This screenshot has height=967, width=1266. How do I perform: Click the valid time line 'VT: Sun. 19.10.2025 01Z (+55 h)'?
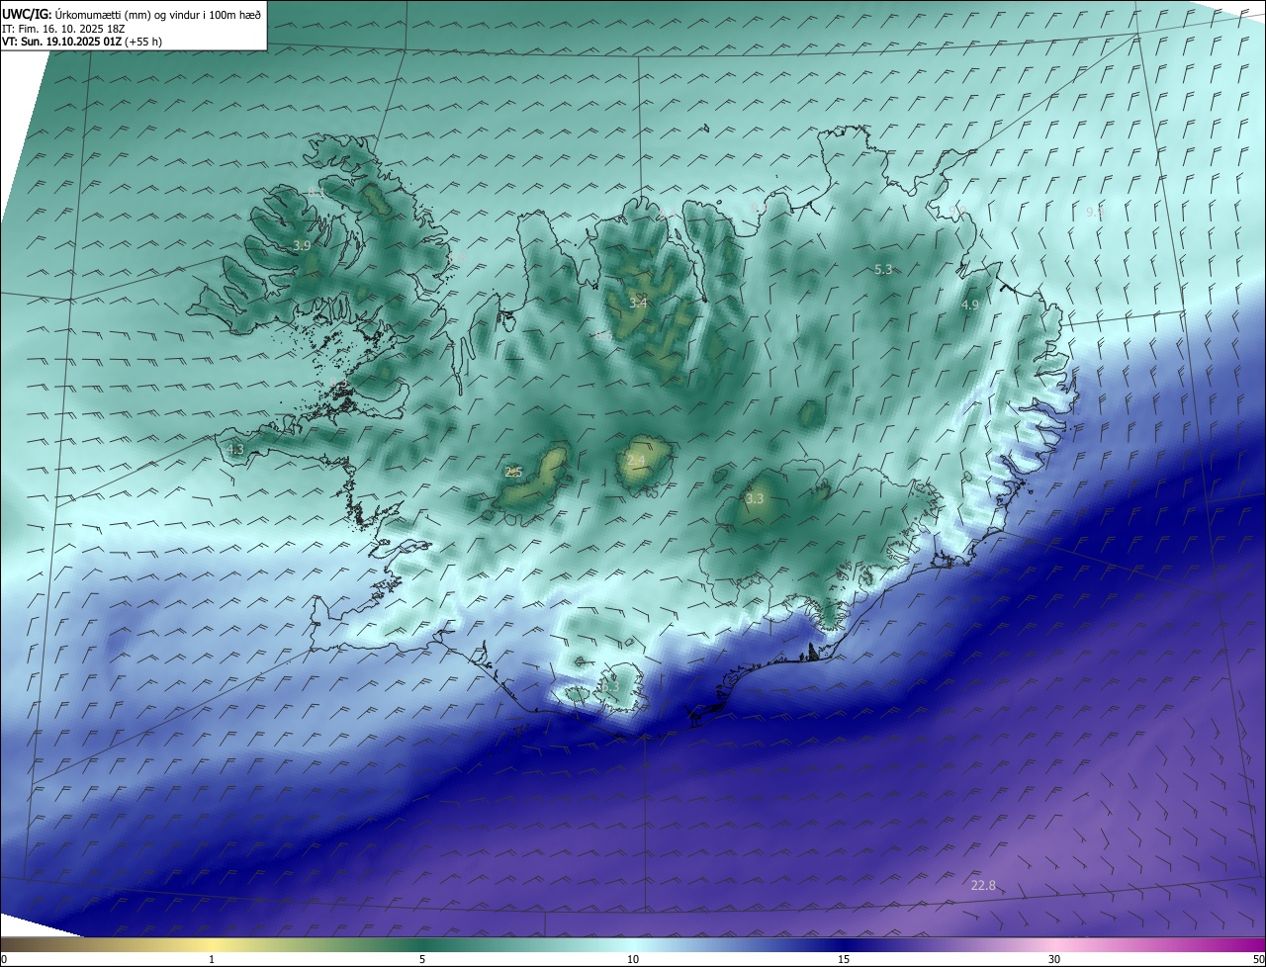82,43
